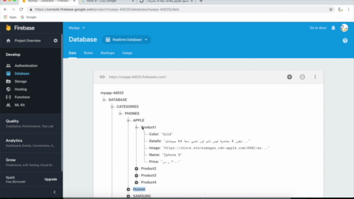
Task: Expand the Quality section
Action: [x=30, y=123]
